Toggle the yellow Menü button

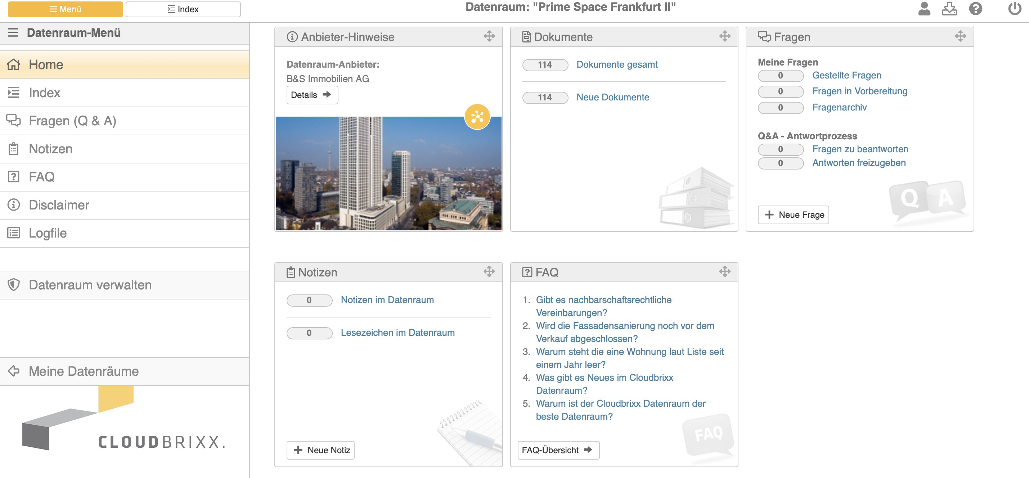pyautogui.click(x=65, y=9)
